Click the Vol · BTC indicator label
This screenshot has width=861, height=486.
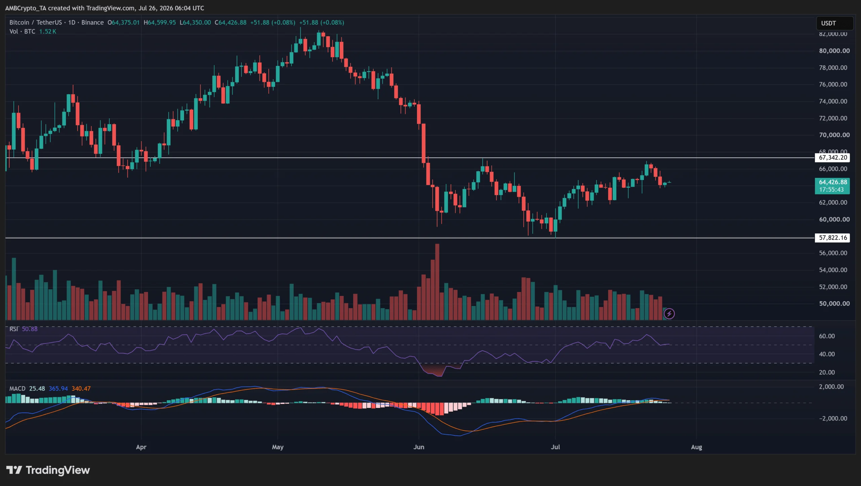pos(22,31)
